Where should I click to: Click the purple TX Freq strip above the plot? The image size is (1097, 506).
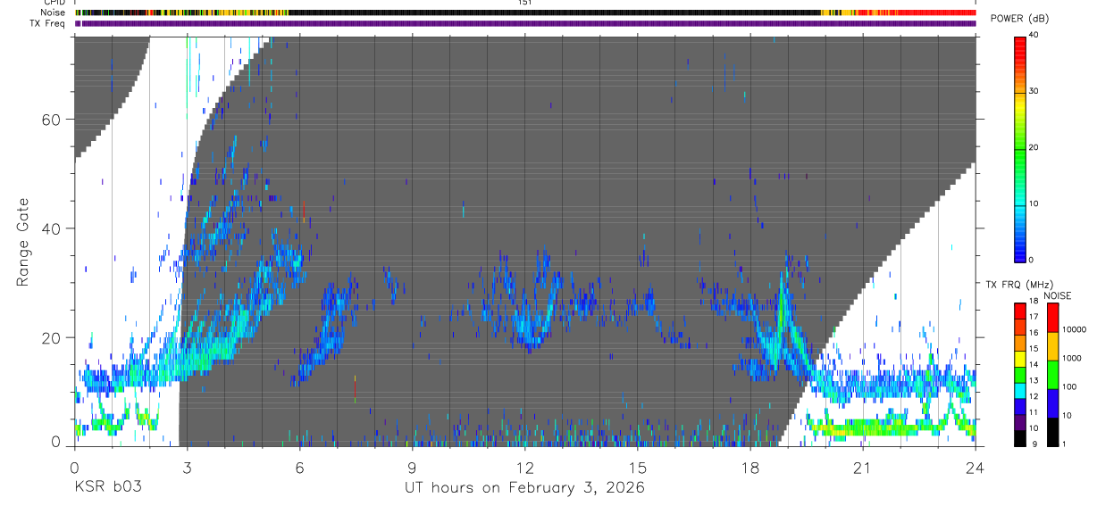(x=525, y=23)
